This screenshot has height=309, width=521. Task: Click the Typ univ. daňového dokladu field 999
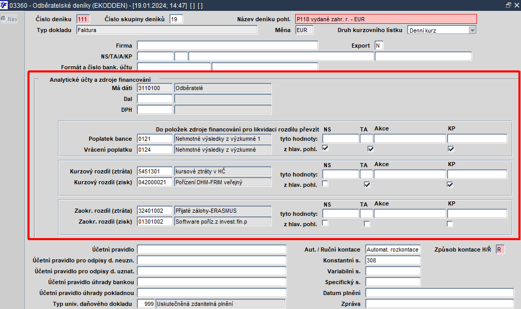(x=146, y=304)
